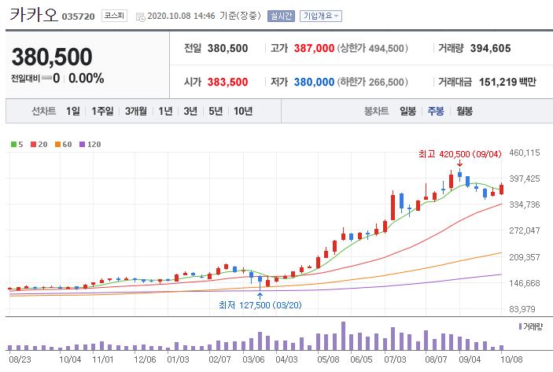This screenshot has height=372, width=553.
Task: Click the 거래대금 value 151,219 백만
Action: click(x=507, y=82)
